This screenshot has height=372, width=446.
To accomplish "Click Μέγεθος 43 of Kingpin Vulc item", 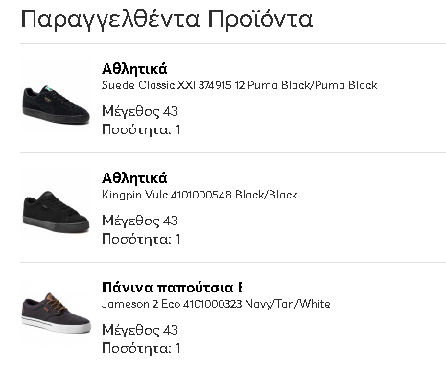I will [140, 221].
